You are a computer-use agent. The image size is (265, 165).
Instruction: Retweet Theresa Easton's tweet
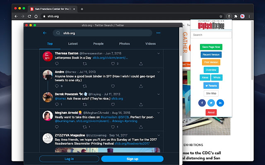pos(84,64)
